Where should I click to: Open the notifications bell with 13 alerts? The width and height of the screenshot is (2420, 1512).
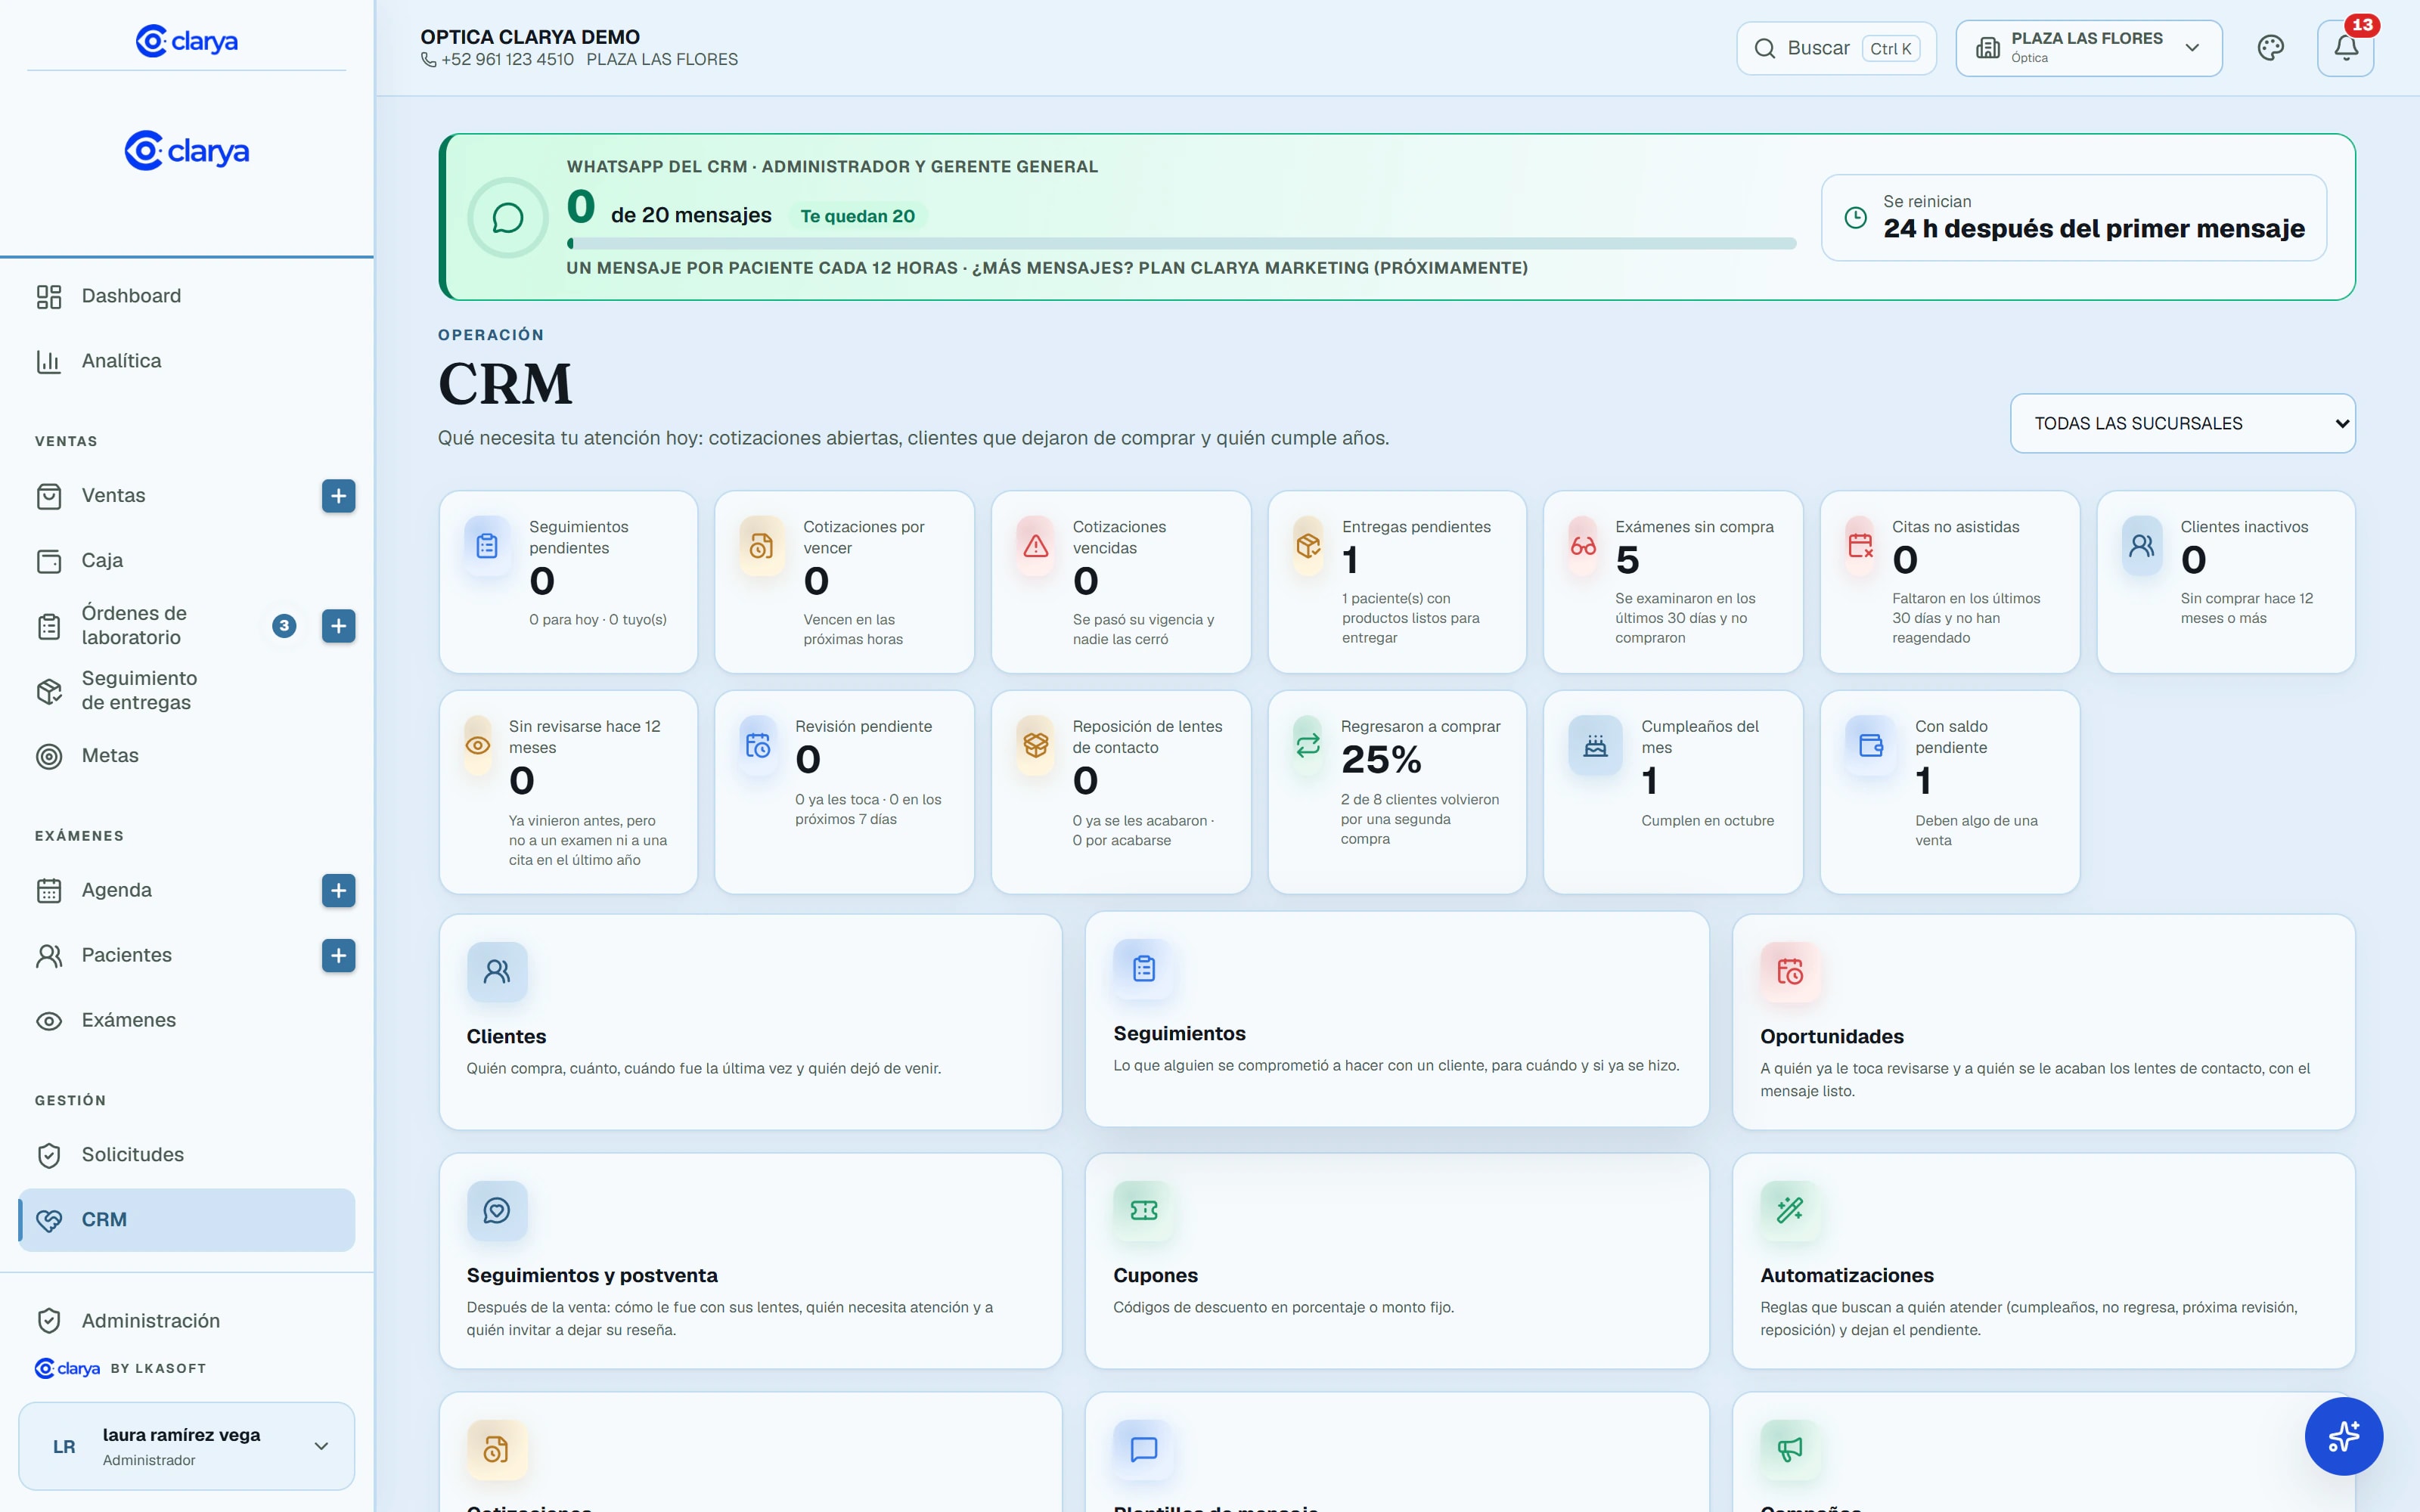(2345, 48)
